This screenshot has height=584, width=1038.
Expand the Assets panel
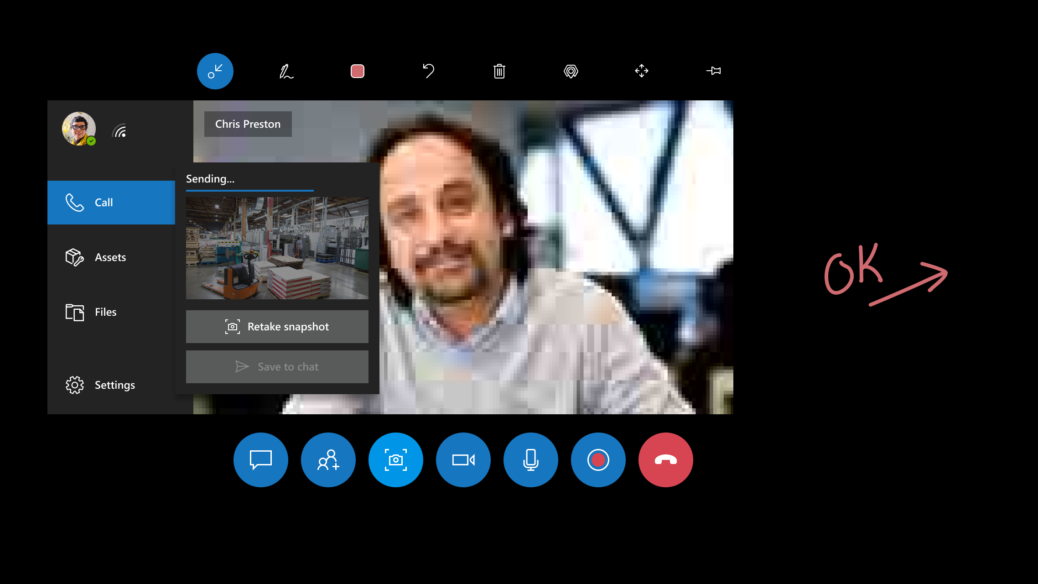tap(110, 257)
